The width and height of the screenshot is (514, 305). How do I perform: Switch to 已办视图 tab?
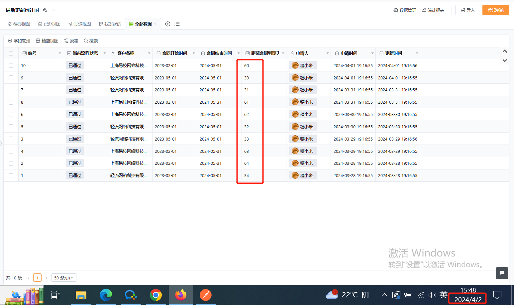(49, 24)
